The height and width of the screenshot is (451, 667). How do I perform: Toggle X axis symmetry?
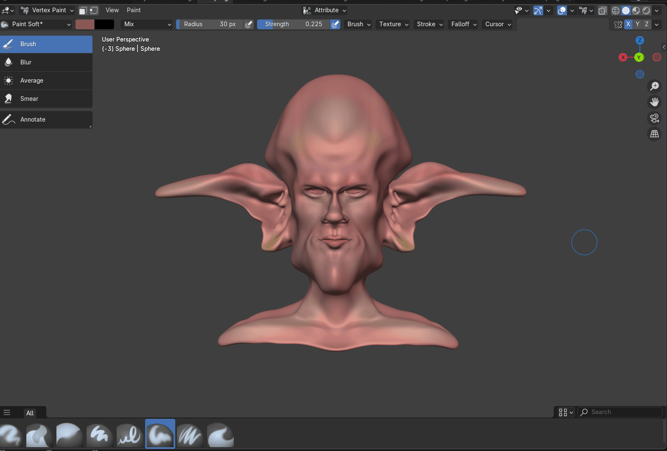point(628,24)
